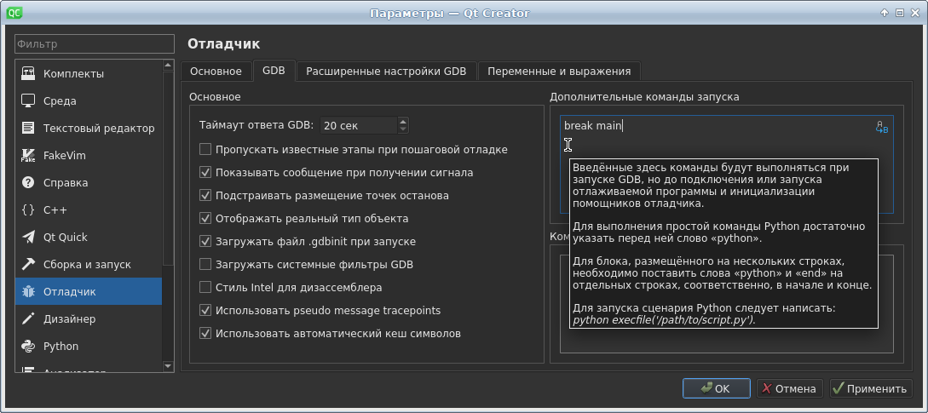Select the Комплекты (Kits) sidebar icon
Image resolution: width=928 pixels, height=413 pixels.
28,73
